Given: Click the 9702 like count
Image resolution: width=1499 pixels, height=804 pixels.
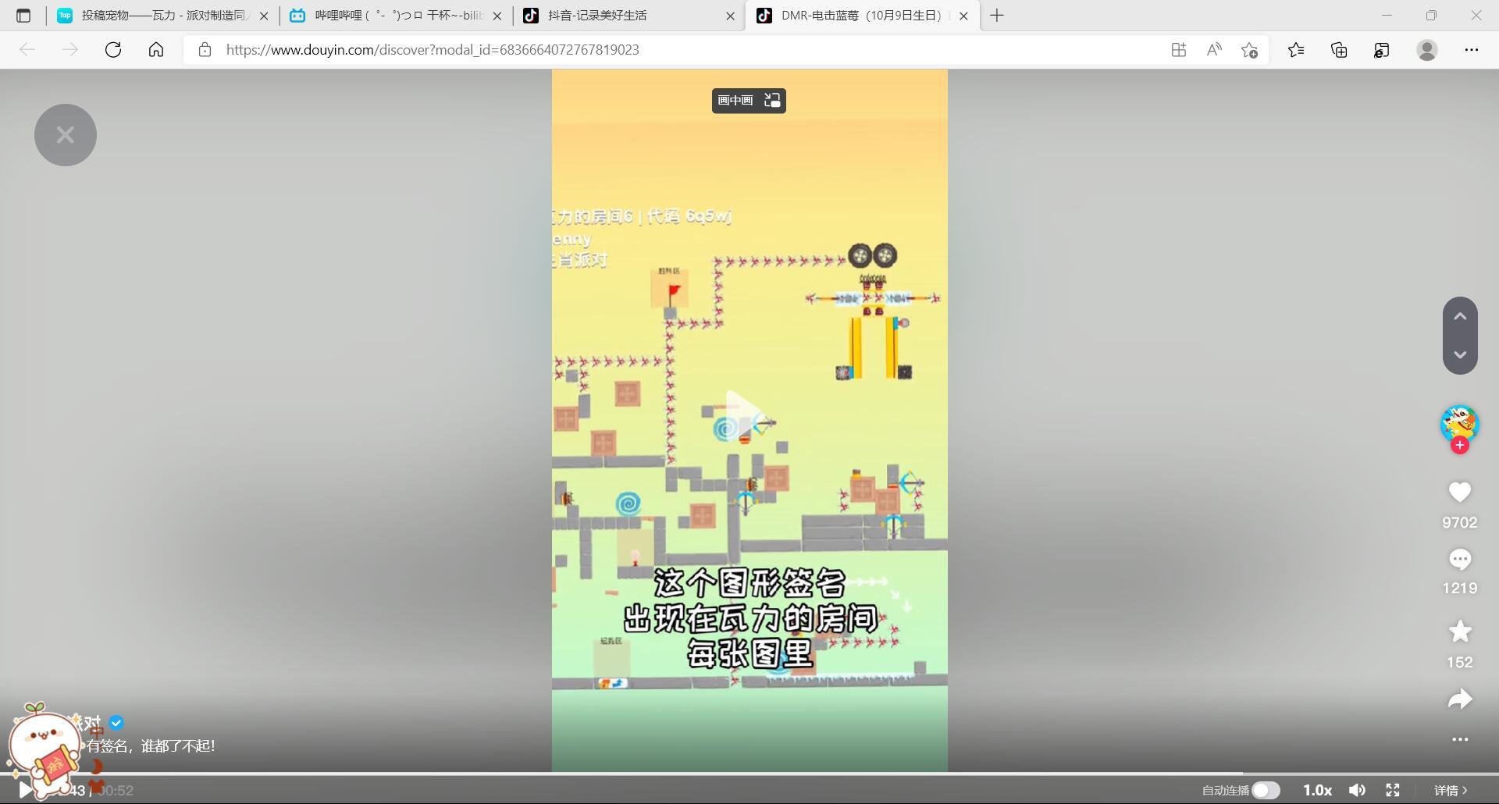Looking at the screenshot, I should coord(1460,522).
